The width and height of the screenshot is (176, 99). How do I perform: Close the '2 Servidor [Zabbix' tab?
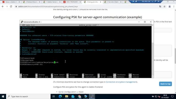coord(121,2)
